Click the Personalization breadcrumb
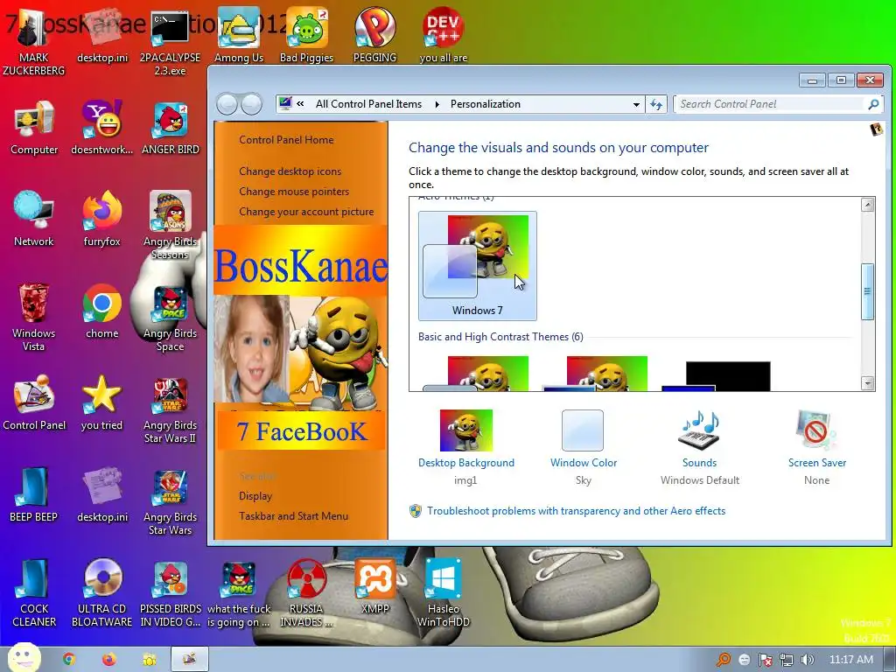Image resolution: width=896 pixels, height=672 pixels. (485, 104)
